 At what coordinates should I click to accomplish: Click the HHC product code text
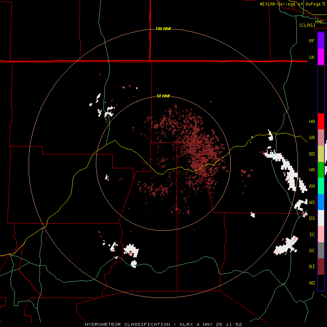point(319,21)
